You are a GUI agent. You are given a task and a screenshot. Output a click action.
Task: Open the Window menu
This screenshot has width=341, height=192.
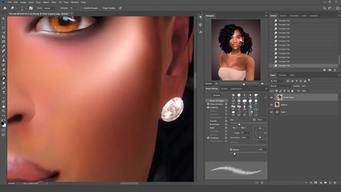75,2
